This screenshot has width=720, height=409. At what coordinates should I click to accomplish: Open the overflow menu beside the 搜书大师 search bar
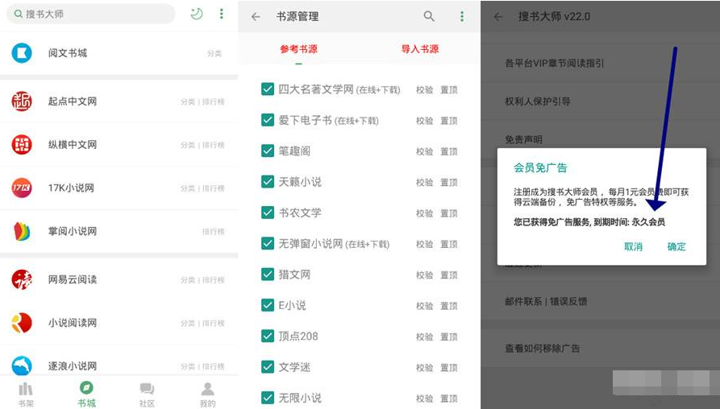click(x=222, y=14)
